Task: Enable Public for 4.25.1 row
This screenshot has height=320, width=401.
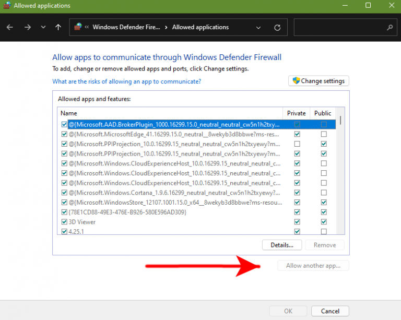Action: click(324, 232)
